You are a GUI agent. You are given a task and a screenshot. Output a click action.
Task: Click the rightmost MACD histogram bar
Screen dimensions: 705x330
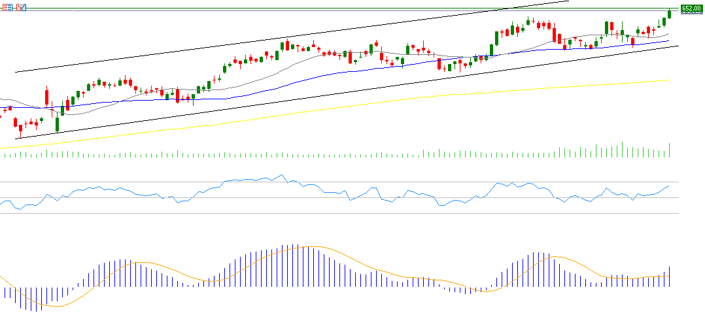[x=670, y=276]
